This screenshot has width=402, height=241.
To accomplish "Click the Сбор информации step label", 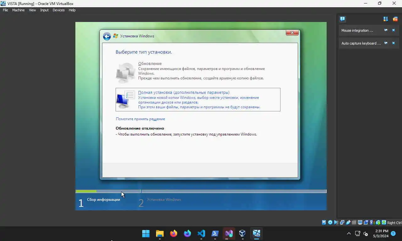I will tap(103, 200).
